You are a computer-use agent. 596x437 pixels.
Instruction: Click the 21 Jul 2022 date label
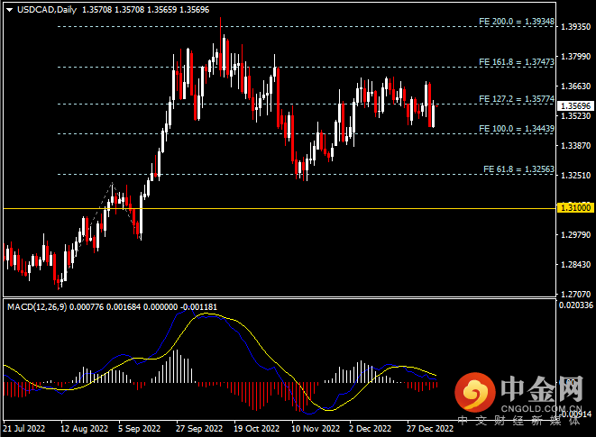tap(24, 430)
